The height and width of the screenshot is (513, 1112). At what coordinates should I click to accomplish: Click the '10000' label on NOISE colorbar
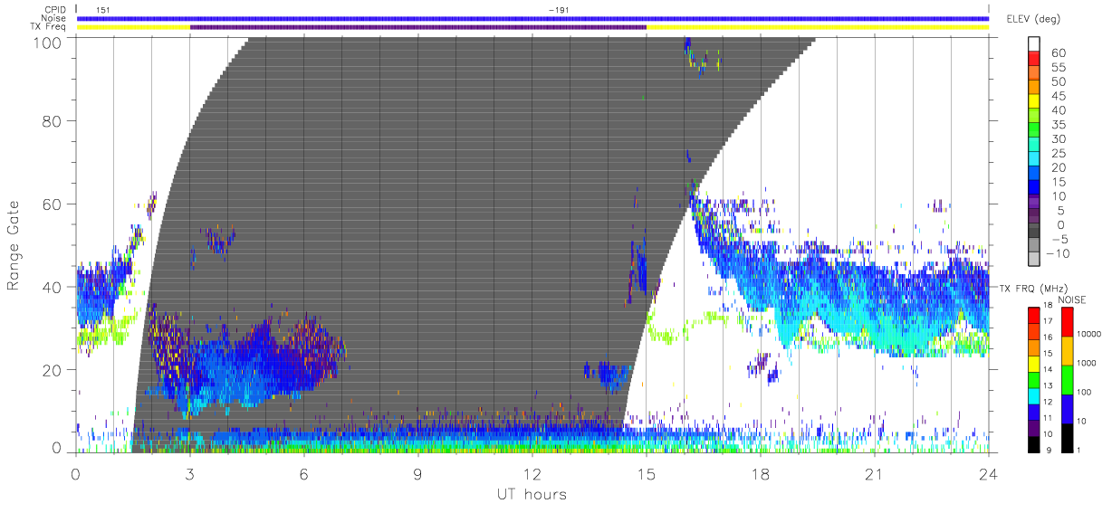click(x=1091, y=334)
